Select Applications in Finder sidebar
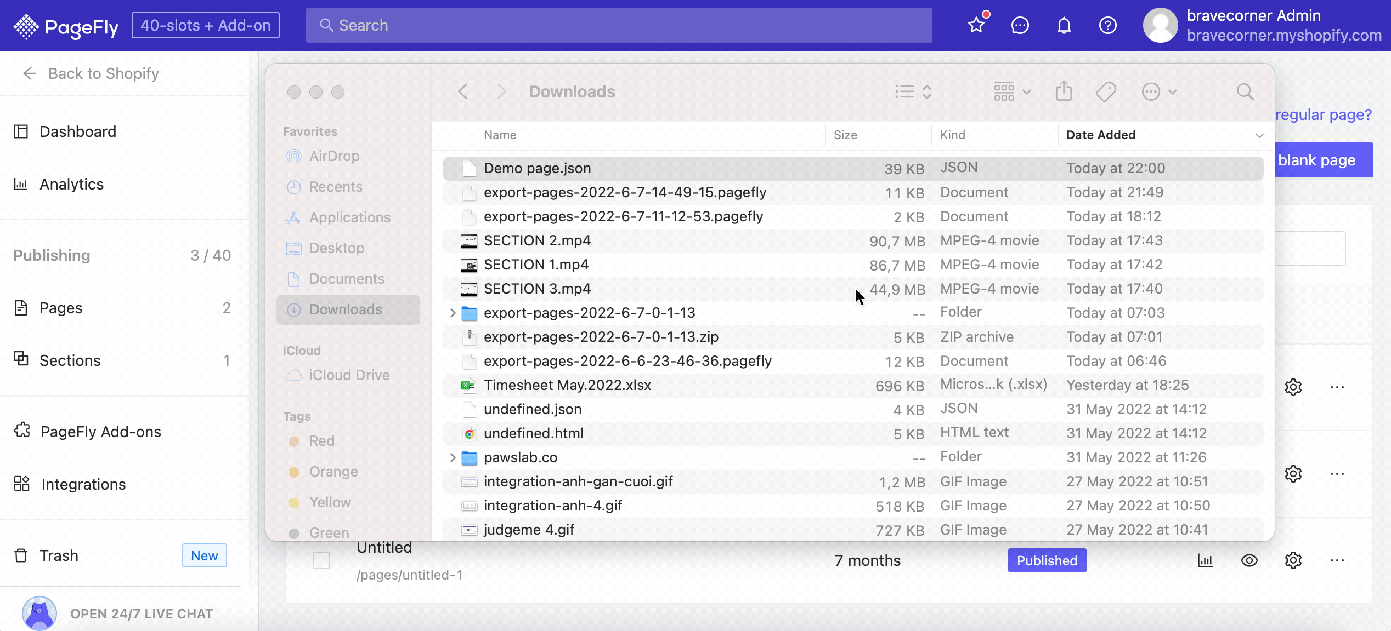Image resolution: width=1391 pixels, height=631 pixels. point(348,217)
